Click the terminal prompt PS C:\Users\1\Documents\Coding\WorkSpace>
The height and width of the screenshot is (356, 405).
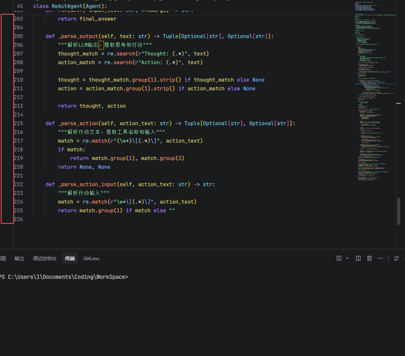(64, 277)
